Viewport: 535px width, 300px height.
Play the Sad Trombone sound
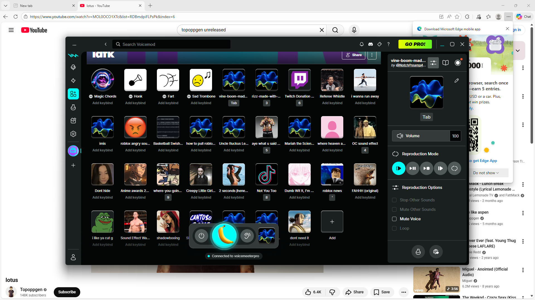pyautogui.click(x=201, y=80)
